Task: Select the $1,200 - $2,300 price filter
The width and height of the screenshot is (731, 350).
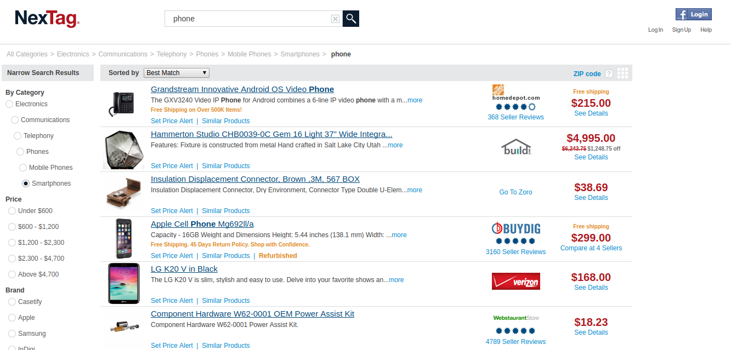Action: tap(12, 243)
